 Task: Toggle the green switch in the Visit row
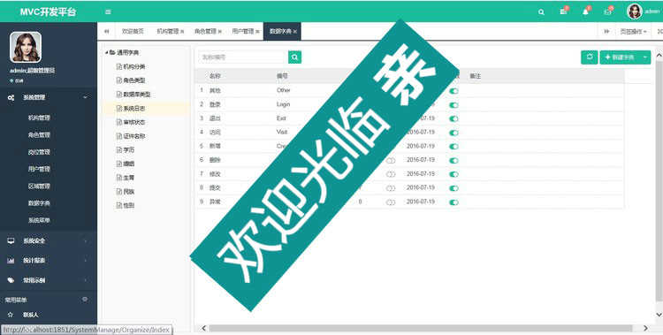tap(453, 133)
